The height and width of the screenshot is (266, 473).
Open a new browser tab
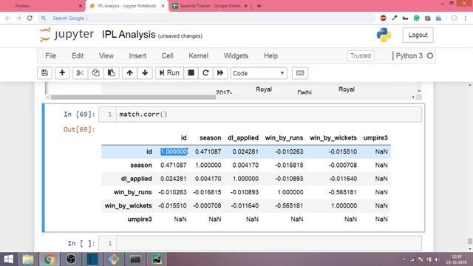click(x=259, y=6)
